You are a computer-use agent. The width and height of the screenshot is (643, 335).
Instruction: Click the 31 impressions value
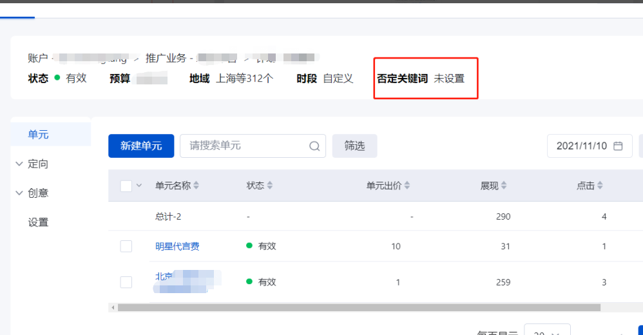pyautogui.click(x=505, y=247)
